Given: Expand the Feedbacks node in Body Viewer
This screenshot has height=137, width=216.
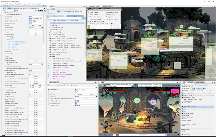Looking at the screenshot, I should click(183, 101).
